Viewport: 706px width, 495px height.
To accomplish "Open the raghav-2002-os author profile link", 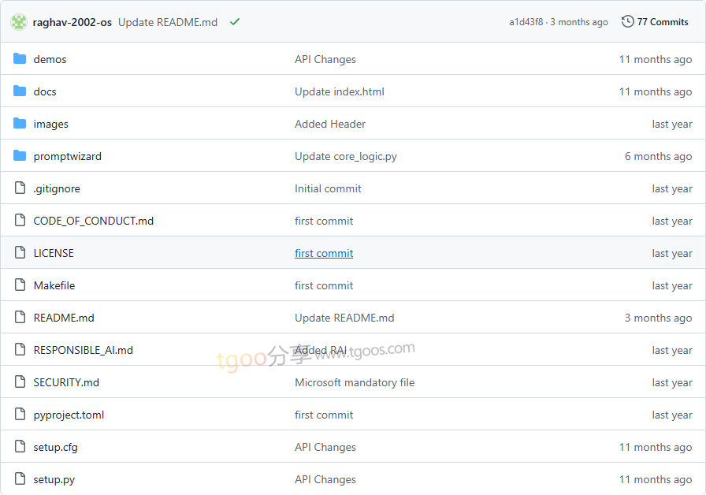I will point(72,22).
